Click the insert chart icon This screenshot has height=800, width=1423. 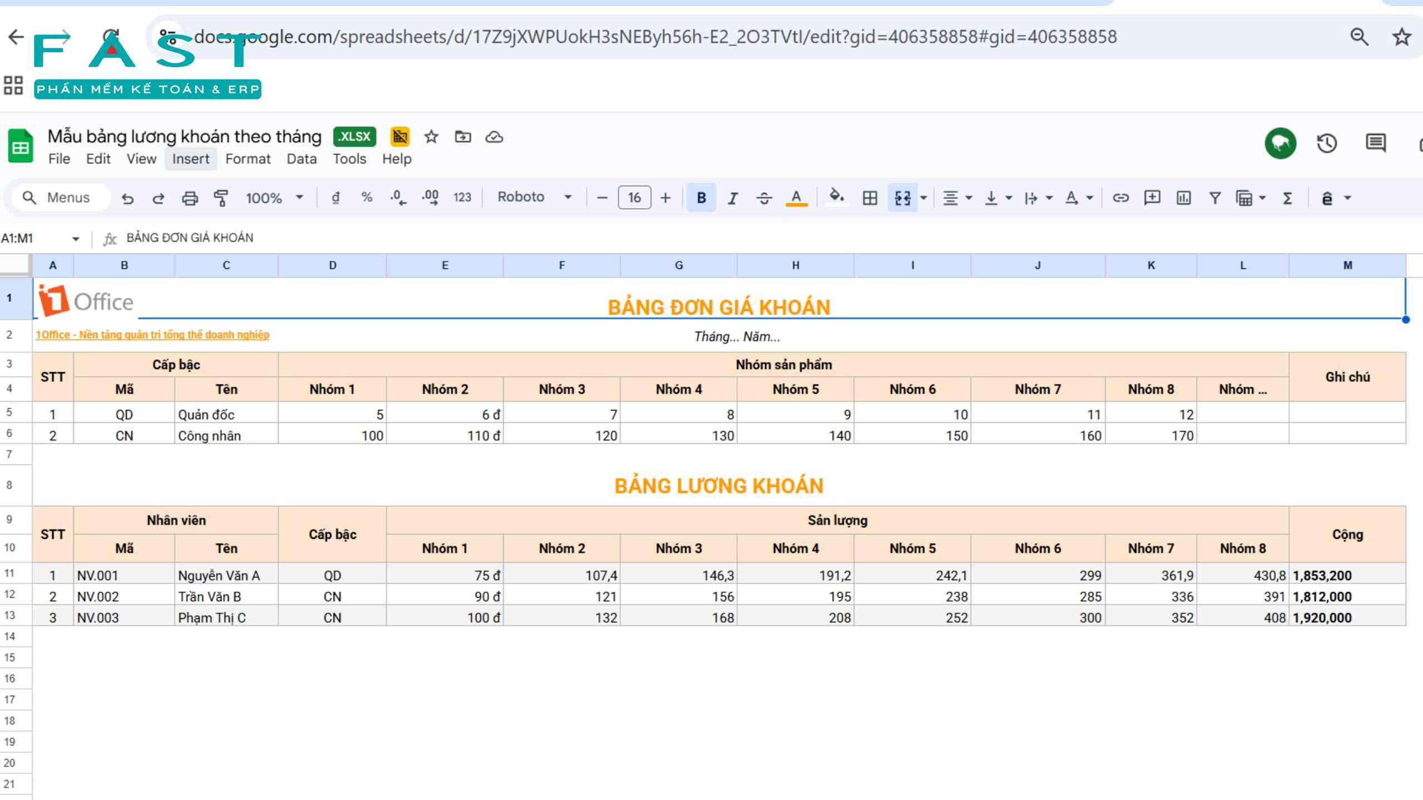click(x=1183, y=198)
